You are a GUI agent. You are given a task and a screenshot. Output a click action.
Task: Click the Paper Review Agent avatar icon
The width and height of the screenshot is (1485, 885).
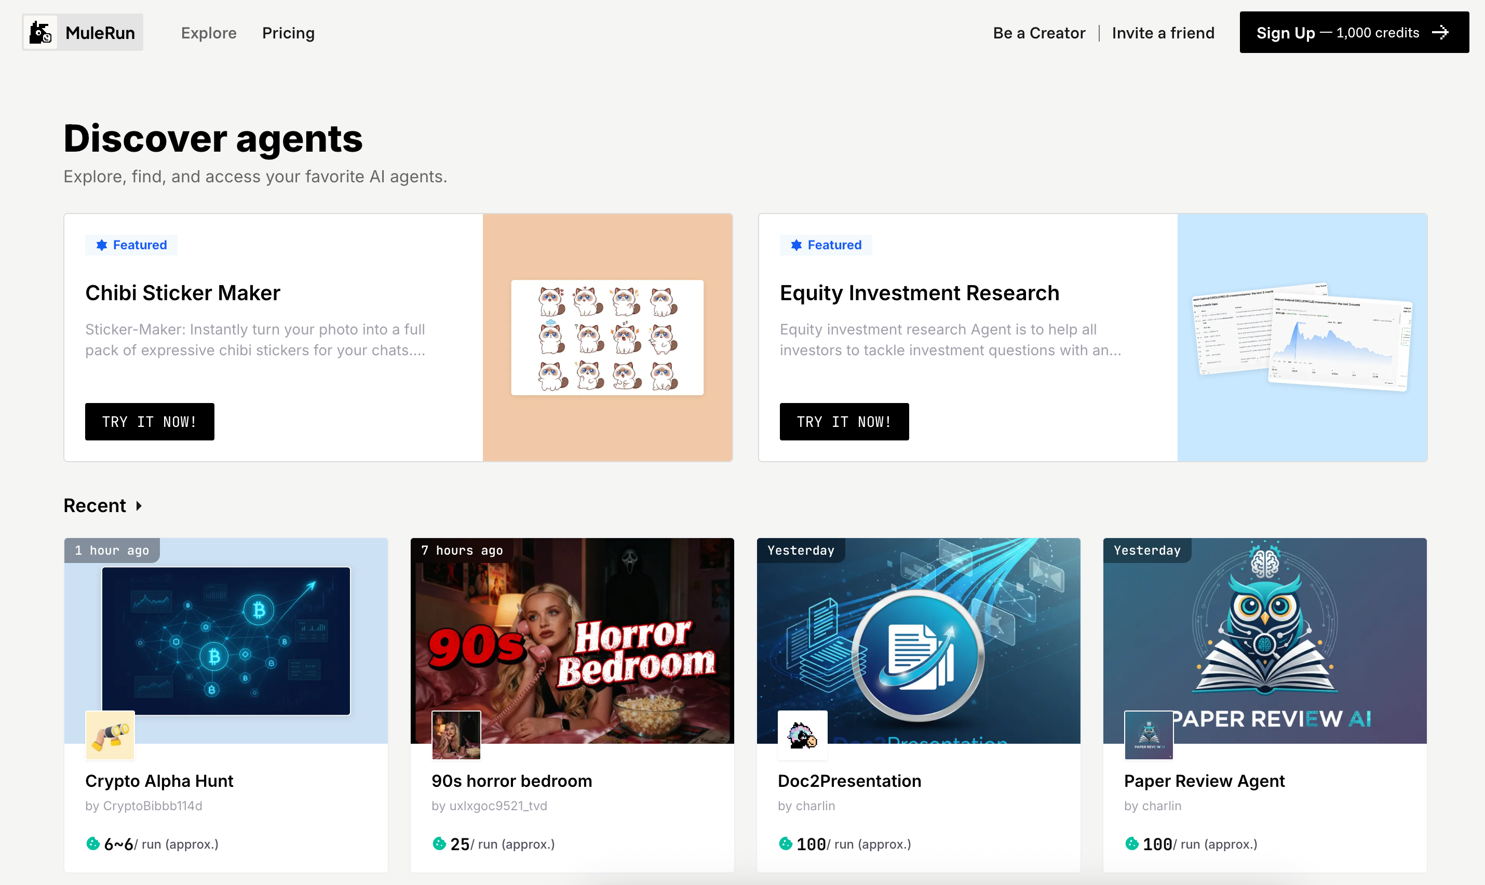(1148, 735)
